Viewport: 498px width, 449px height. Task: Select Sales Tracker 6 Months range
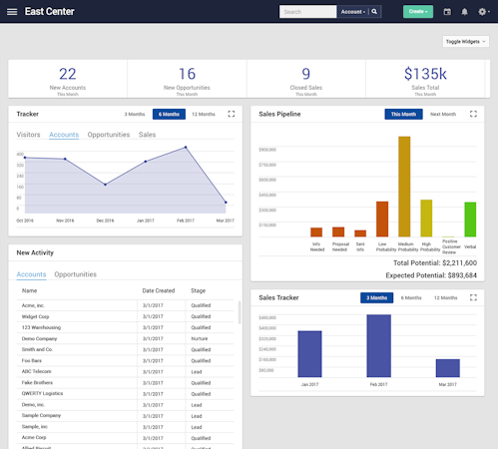[411, 297]
